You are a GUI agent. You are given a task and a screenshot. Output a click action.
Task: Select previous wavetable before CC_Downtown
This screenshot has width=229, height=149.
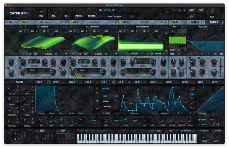[114, 27]
